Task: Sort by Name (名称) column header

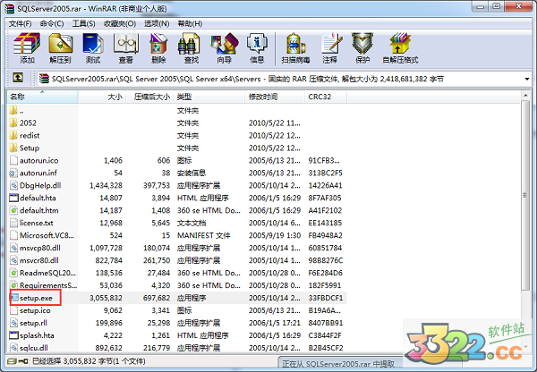Action: pyautogui.click(x=42, y=97)
